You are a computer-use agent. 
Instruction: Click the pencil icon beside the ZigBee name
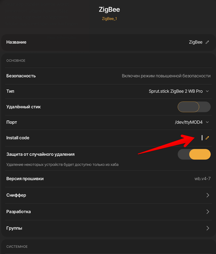tap(207, 42)
